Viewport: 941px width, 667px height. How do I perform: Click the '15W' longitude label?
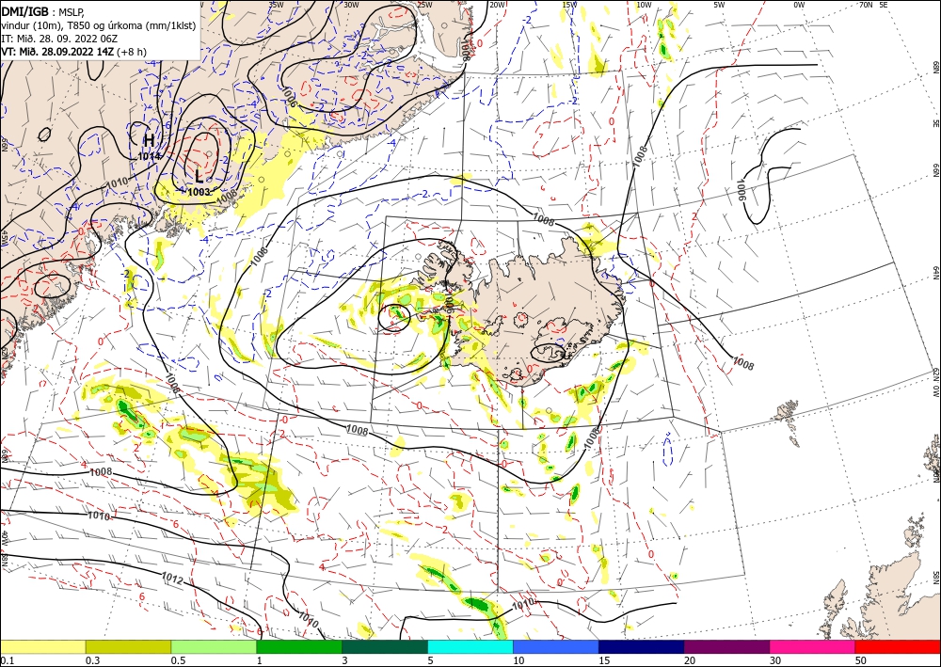[570, 5]
